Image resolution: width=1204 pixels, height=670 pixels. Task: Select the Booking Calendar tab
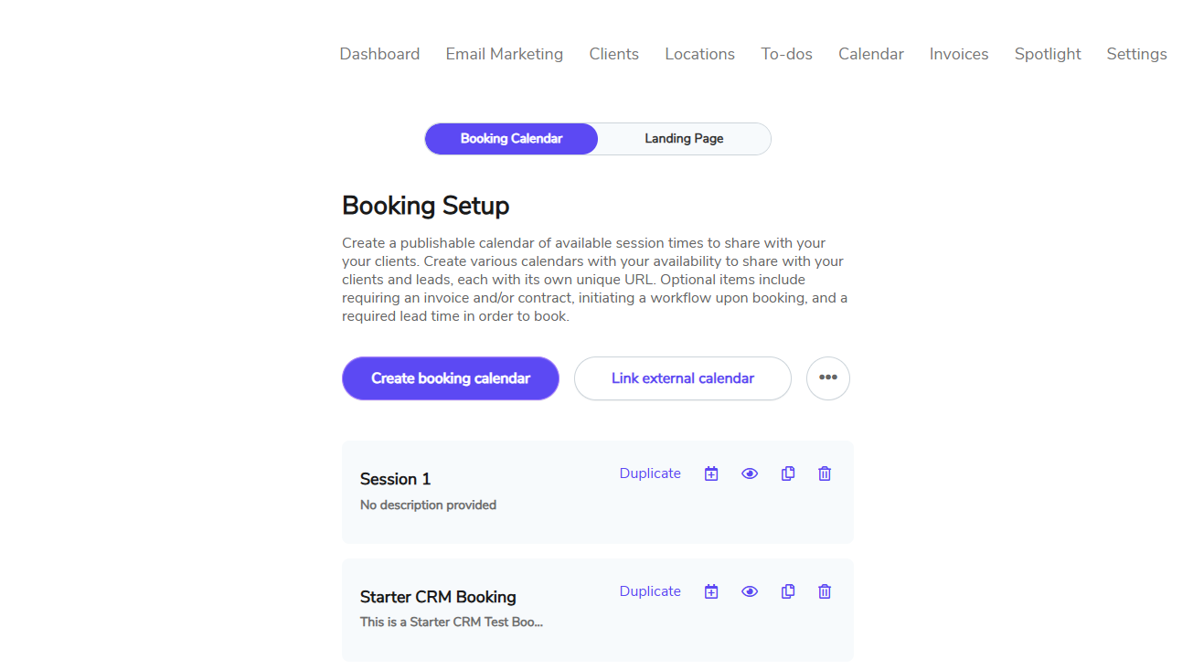(x=511, y=139)
